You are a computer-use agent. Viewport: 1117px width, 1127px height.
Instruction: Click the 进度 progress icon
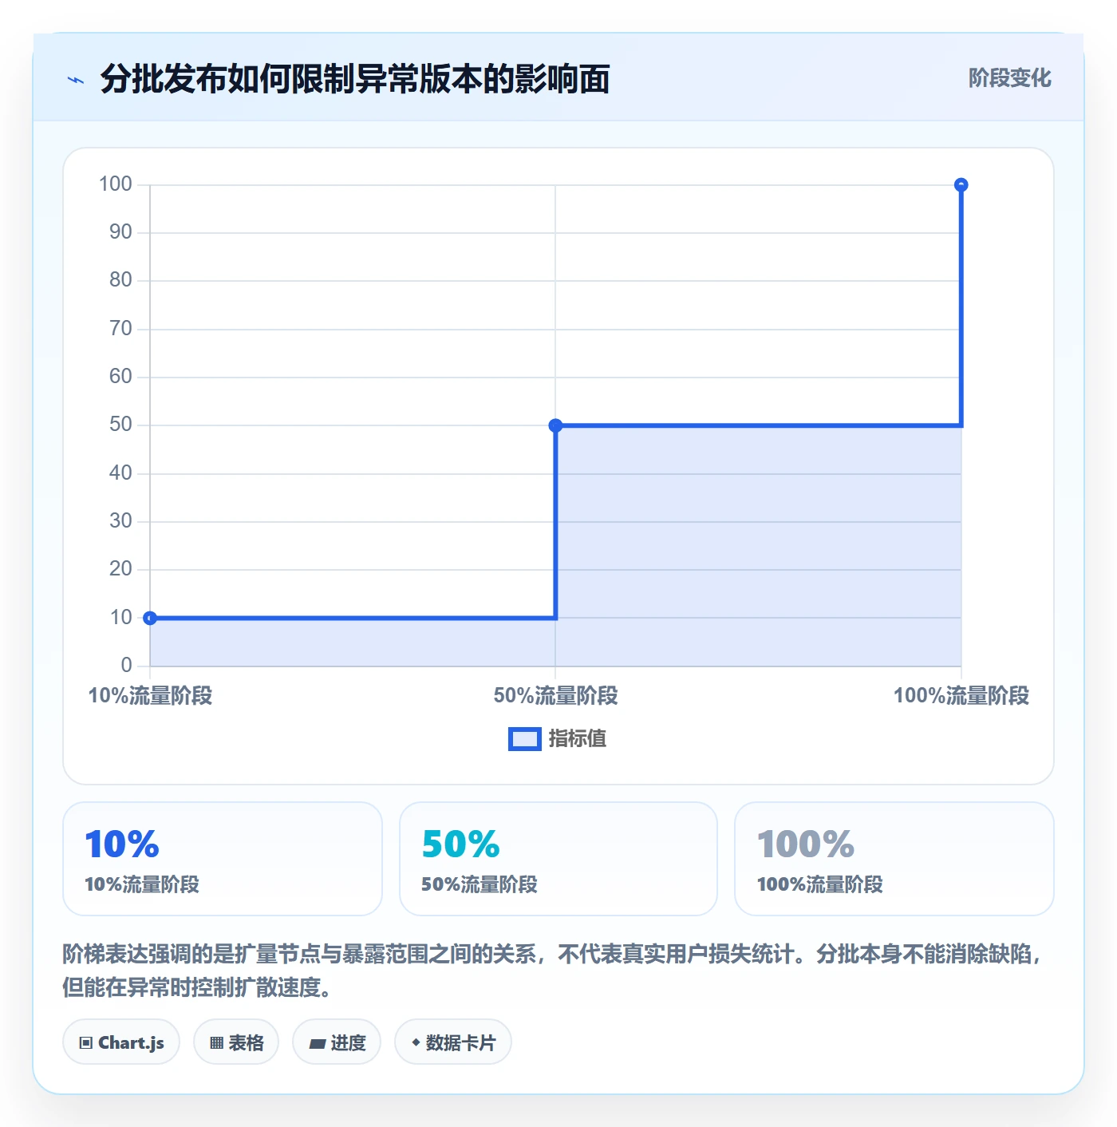317,1043
